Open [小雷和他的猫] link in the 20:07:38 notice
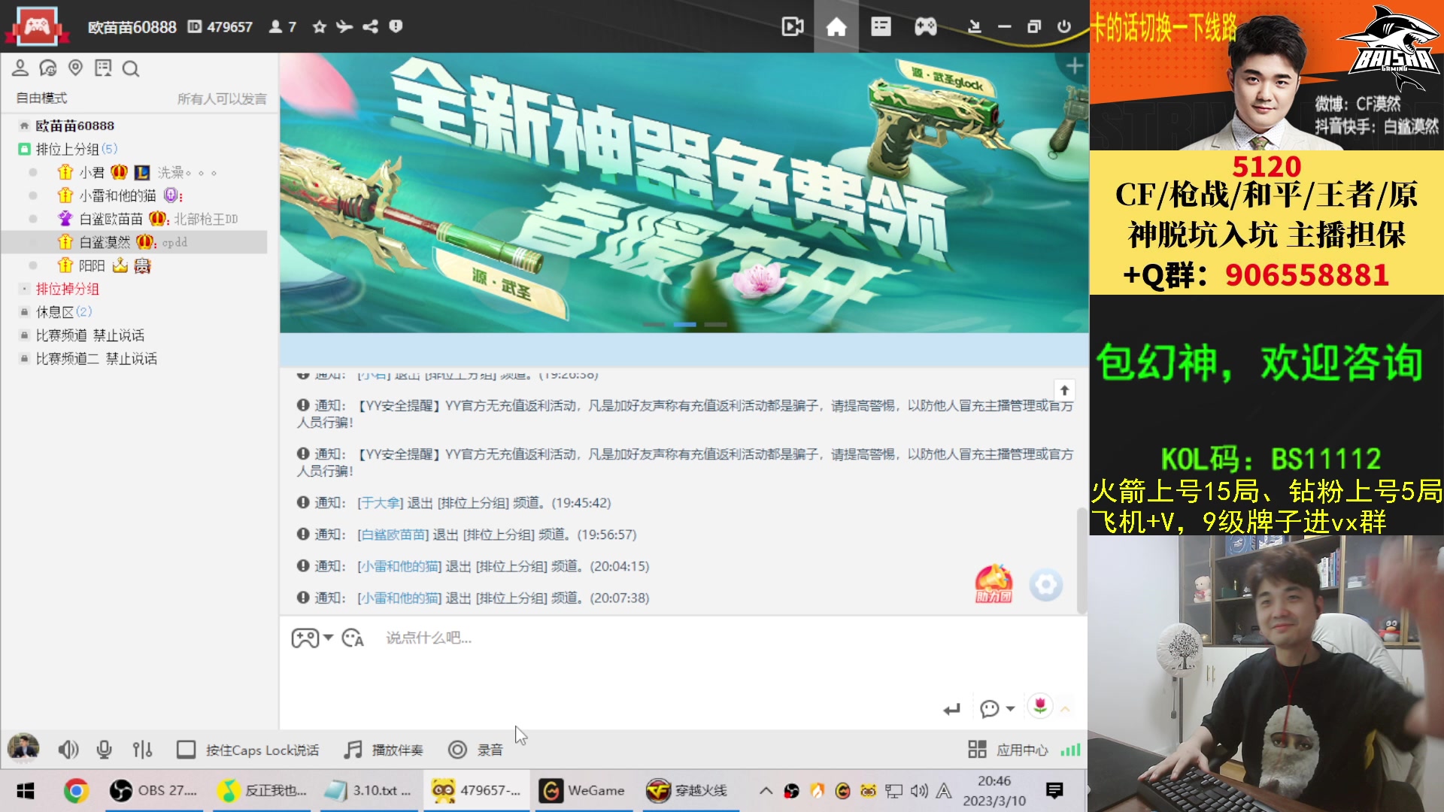The image size is (1444, 812). tap(399, 598)
